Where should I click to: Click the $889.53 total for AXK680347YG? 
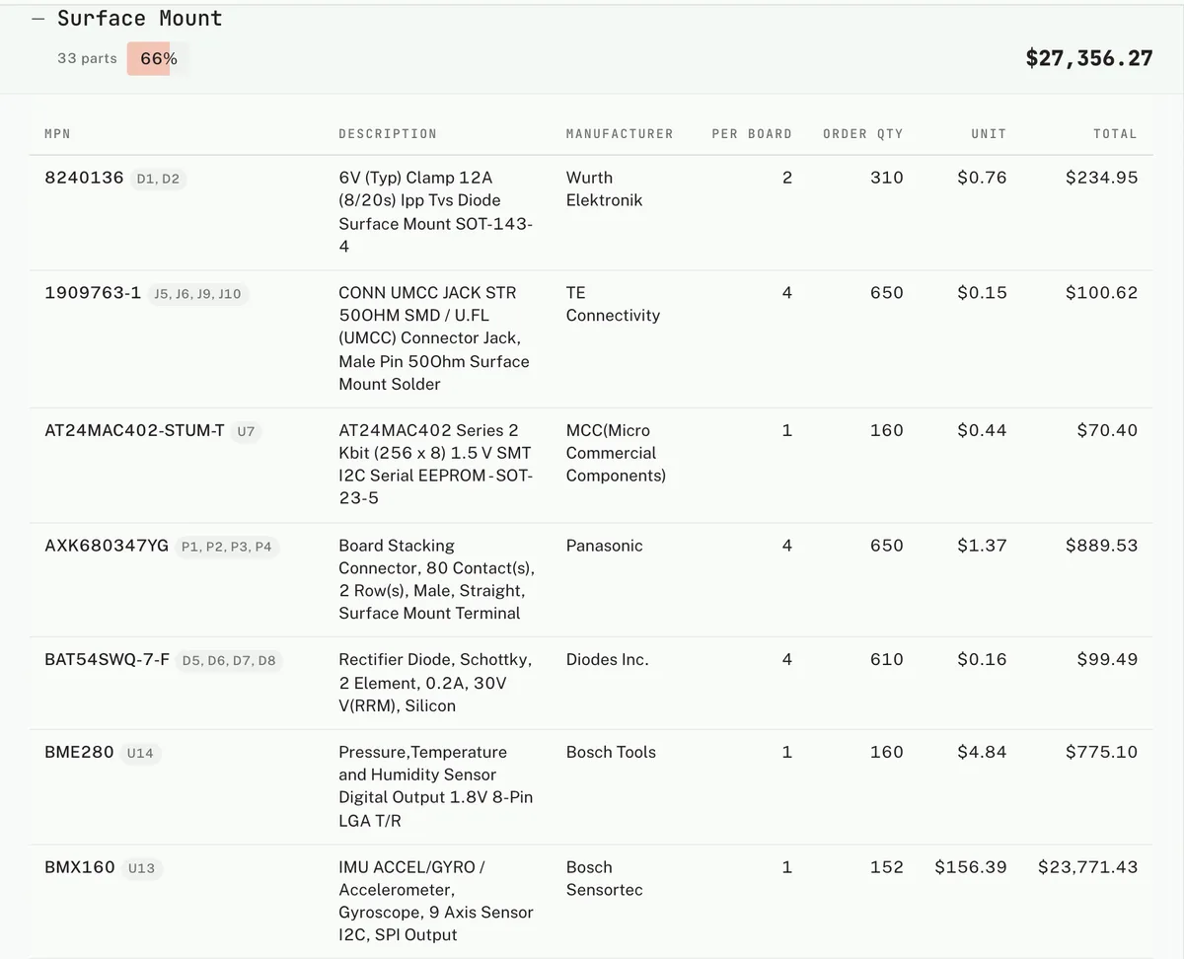1101,546
